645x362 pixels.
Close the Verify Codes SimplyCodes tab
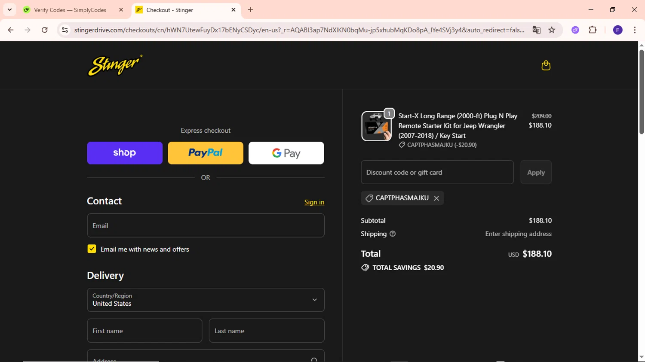121,9
